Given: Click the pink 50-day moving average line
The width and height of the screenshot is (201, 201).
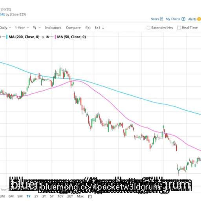Looking at the screenshot, I should [118, 110].
